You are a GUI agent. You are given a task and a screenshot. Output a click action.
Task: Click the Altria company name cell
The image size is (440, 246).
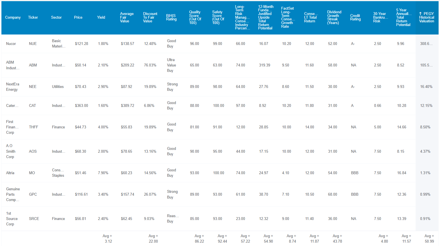pyautogui.click(x=10, y=173)
